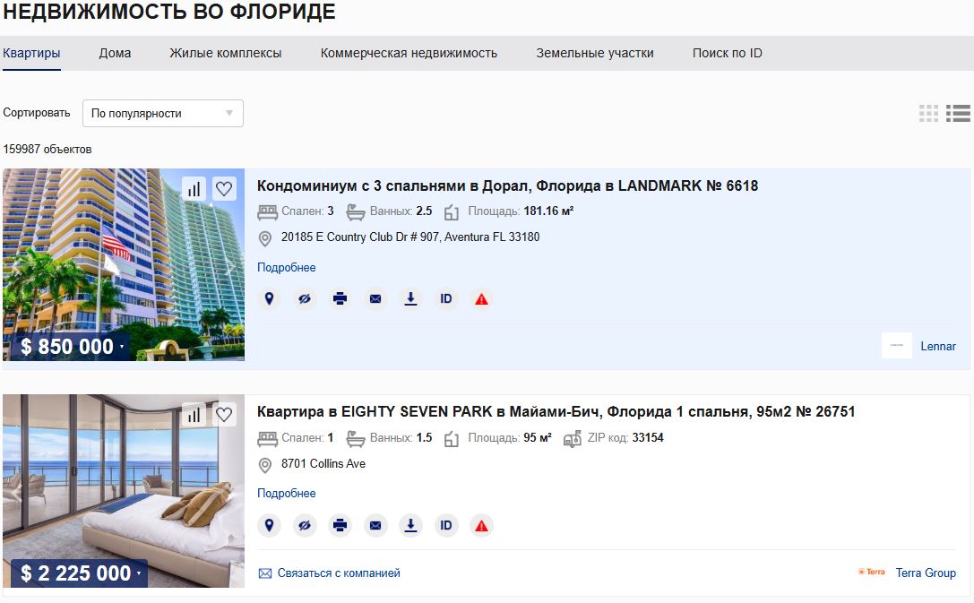Click the Lennar logo box

tap(897, 345)
